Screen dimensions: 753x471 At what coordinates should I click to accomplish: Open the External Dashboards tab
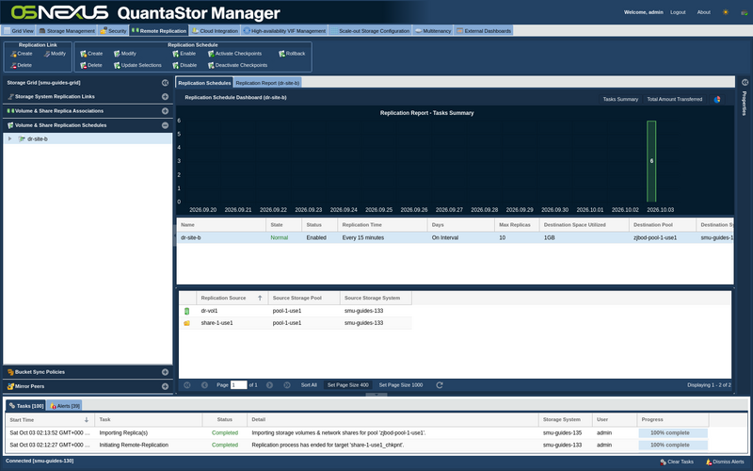484,30
